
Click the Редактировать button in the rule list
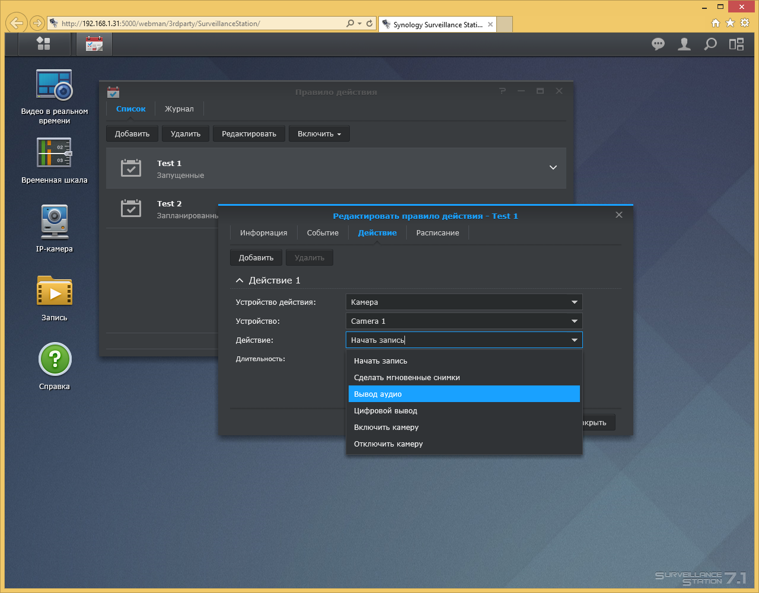pos(249,134)
